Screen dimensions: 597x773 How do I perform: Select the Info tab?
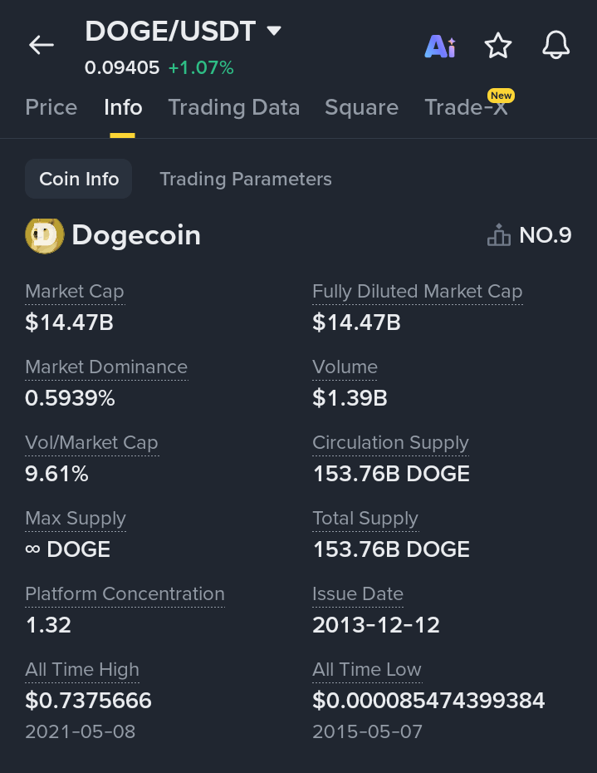tap(123, 107)
